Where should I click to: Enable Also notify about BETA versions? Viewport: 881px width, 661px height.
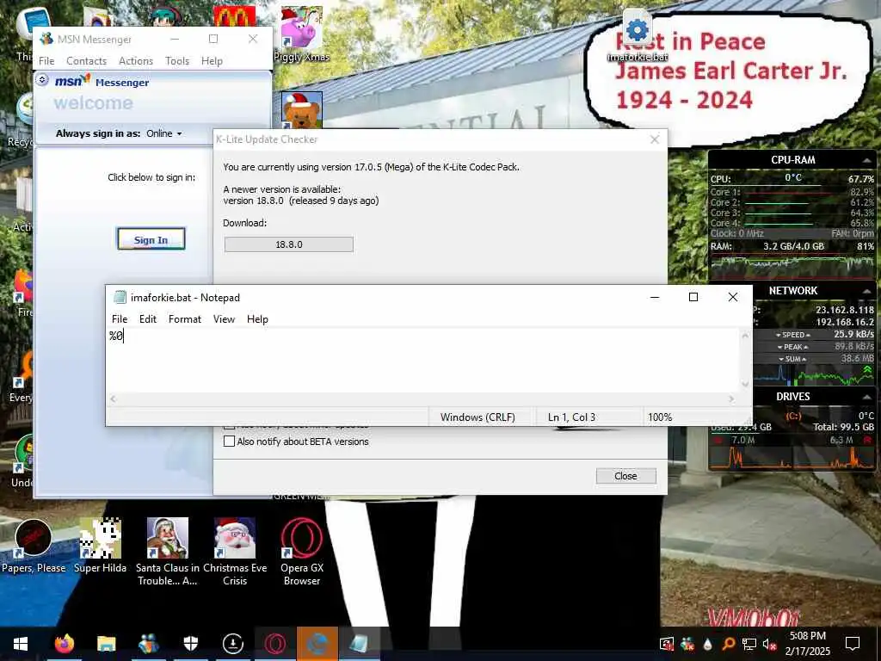click(229, 442)
